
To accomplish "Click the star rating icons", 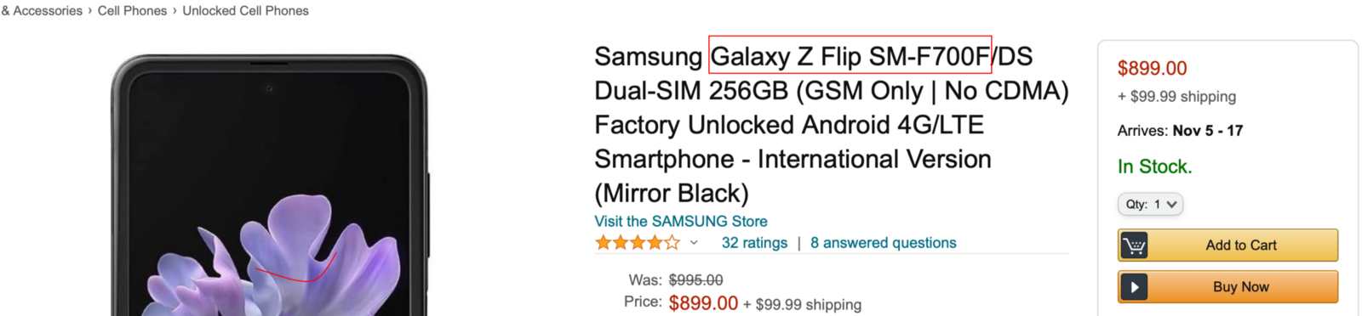I will tap(638, 243).
